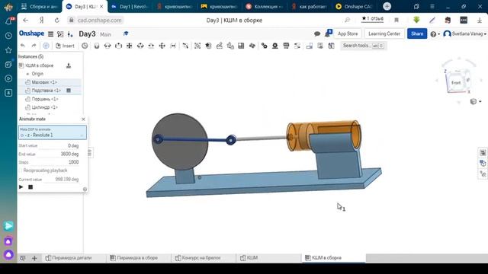Click the Onshape logo
The width and height of the screenshot is (488, 274).
(x=31, y=33)
